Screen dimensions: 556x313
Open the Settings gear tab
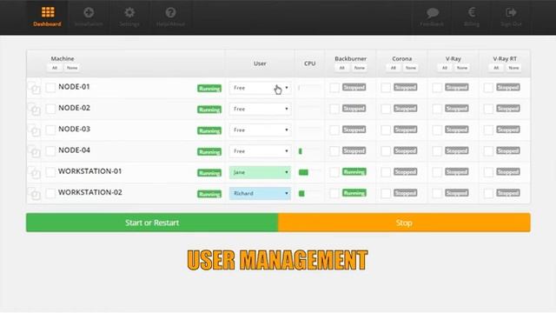click(129, 17)
